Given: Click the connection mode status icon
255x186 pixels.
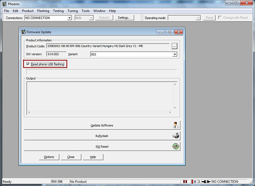Looking at the screenshot, I should (x=196, y=182).
